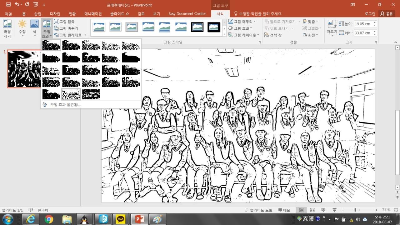Viewport: 400px width, 225px height.
Task: Open the 삽입 (Insert) ribbon tab
Action: pyautogui.click(x=38, y=14)
